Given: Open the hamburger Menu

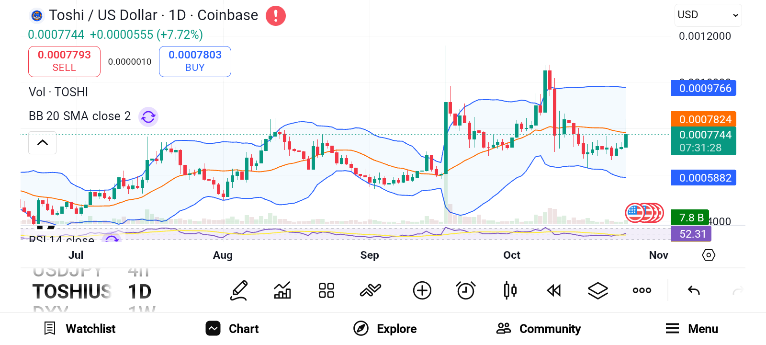Looking at the screenshot, I should pyautogui.click(x=692, y=329).
